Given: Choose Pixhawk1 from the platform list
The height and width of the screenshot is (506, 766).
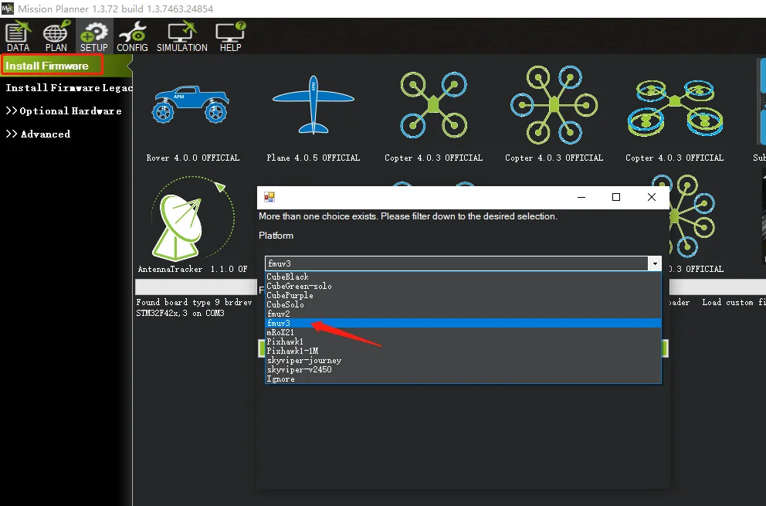Looking at the screenshot, I should point(463,341).
